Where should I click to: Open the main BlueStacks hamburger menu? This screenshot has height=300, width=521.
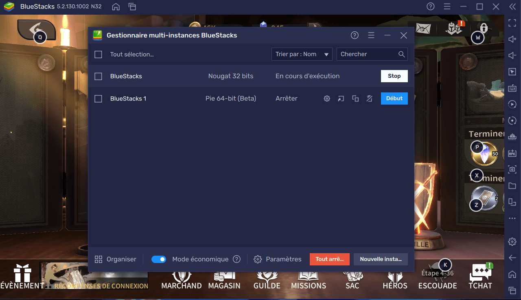coord(447,7)
